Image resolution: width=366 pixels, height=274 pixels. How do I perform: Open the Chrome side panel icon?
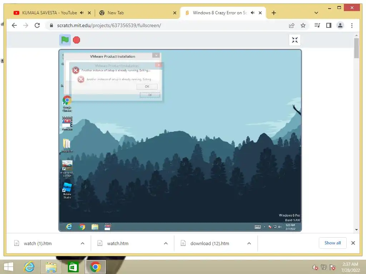point(329,25)
